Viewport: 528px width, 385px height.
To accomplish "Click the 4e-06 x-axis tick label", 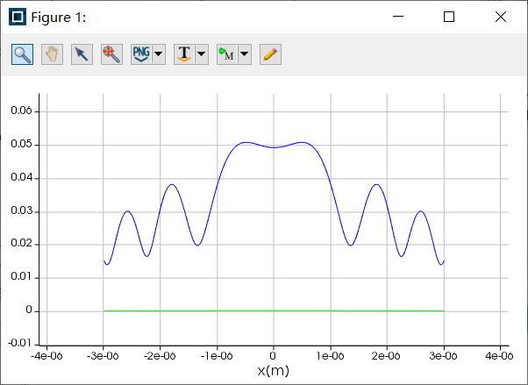I will (500, 356).
